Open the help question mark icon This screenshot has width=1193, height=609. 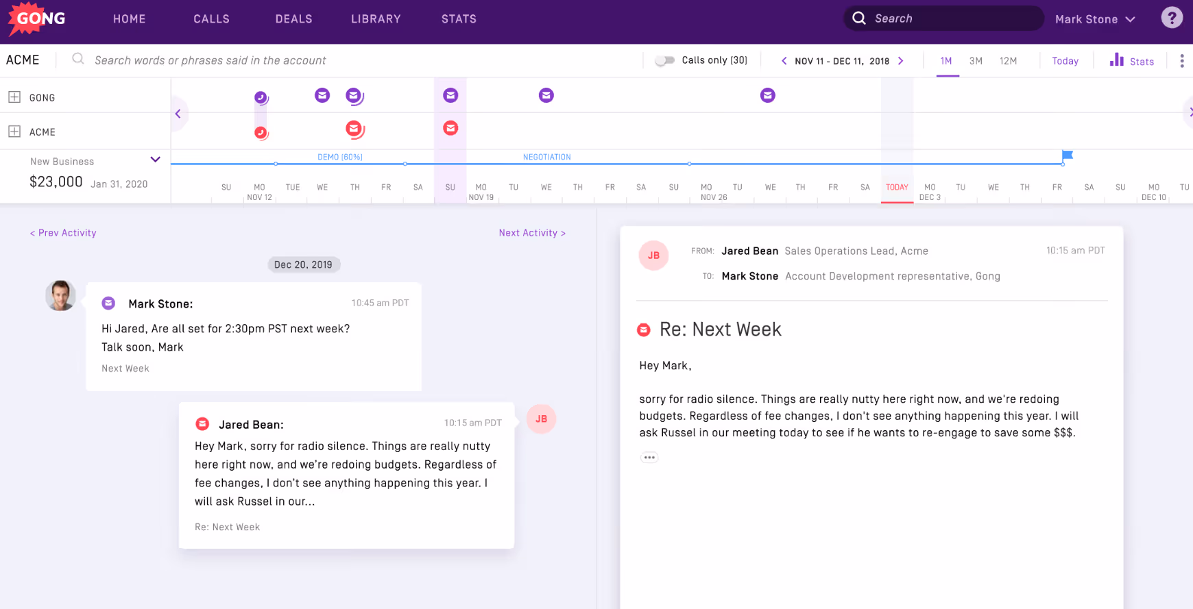tap(1172, 18)
